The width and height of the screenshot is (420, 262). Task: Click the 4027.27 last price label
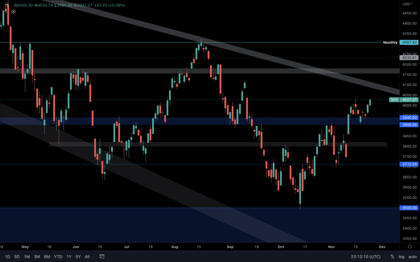409,100
